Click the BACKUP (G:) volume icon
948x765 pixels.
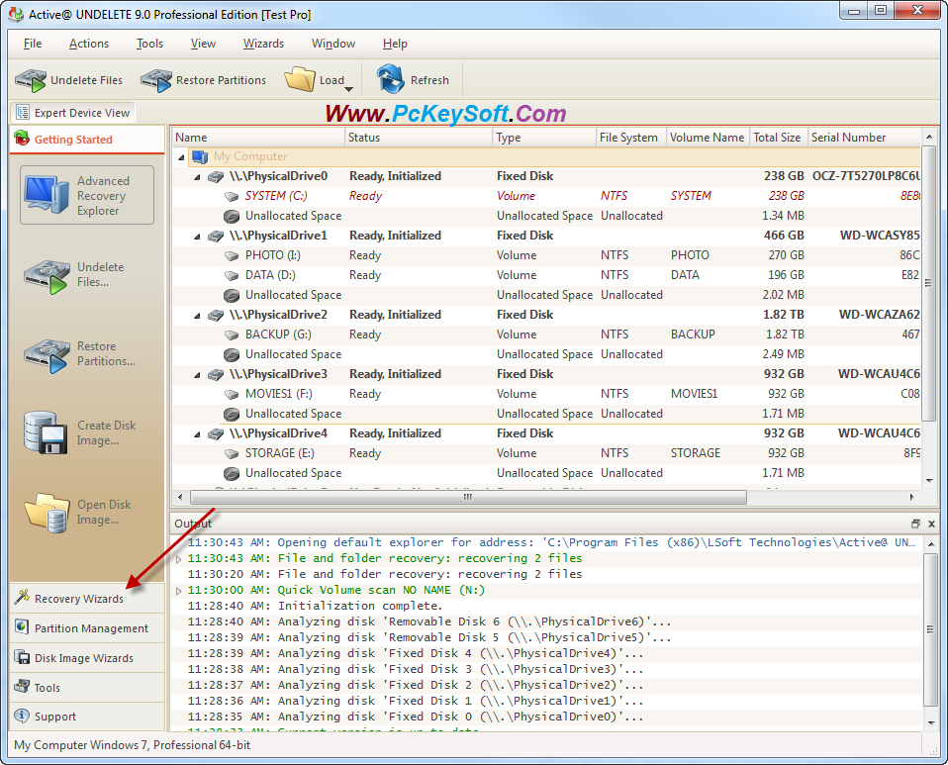tap(232, 335)
